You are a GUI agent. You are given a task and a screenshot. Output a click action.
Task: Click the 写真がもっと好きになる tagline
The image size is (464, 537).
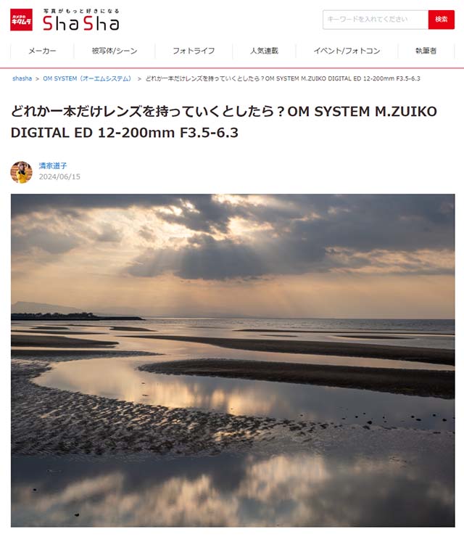click(81, 11)
